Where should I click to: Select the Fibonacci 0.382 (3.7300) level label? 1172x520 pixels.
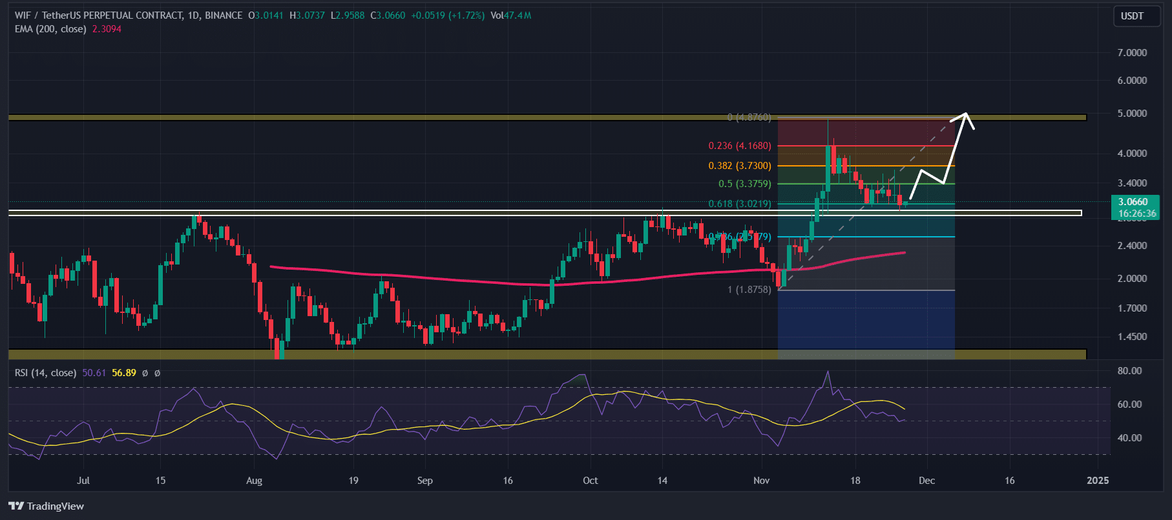(740, 166)
